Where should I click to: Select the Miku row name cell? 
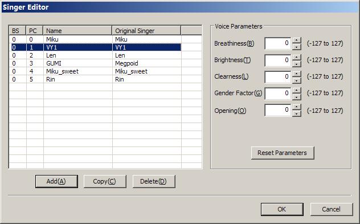click(x=78, y=39)
